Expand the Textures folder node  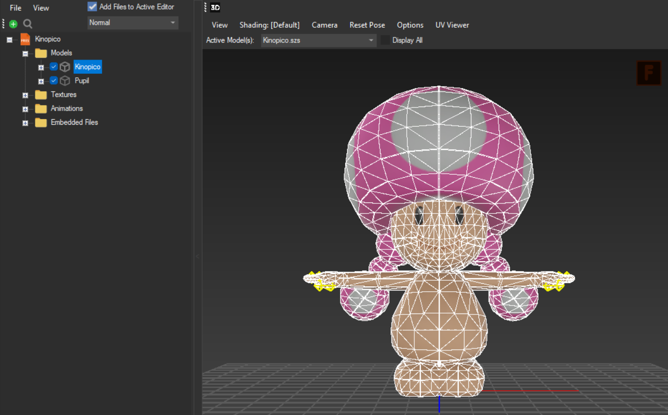click(x=25, y=95)
